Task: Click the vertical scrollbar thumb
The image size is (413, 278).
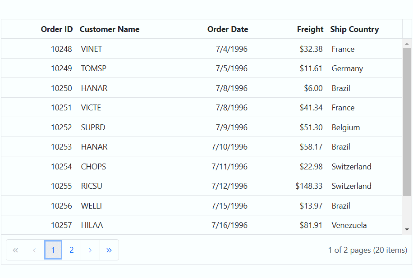Action: click(407, 122)
